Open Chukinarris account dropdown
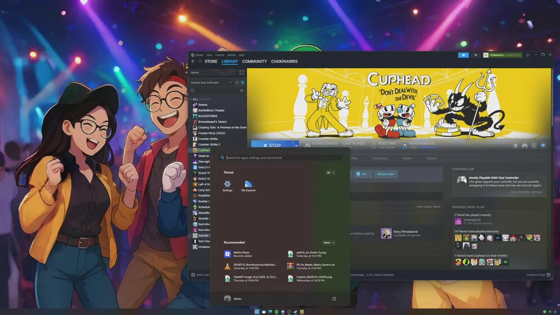The height and width of the screenshot is (315, 560). click(502, 55)
